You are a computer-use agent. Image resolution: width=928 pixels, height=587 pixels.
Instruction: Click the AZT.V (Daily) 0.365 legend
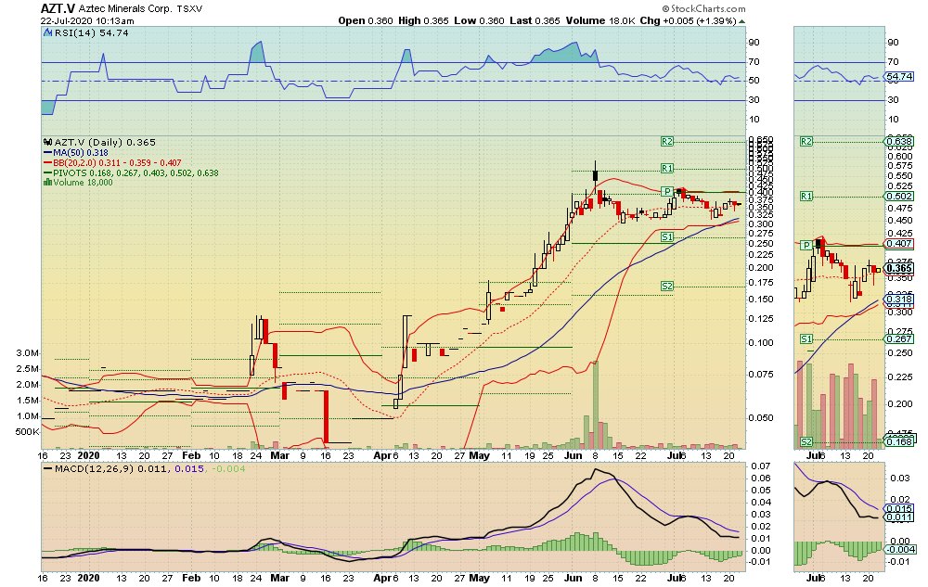click(105, 143)
